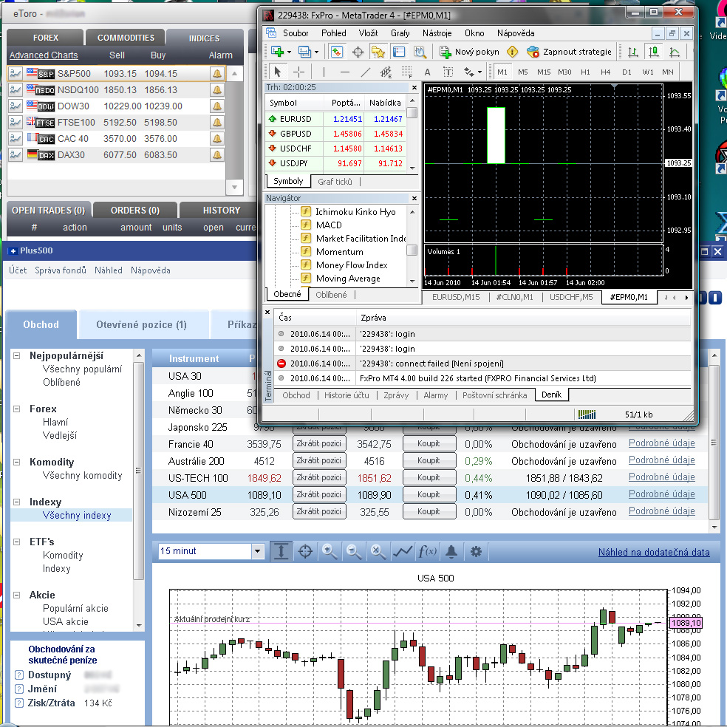727x727 pixels.
Task: Open the 15 minut timeframe dropdown
Action: 257,551
